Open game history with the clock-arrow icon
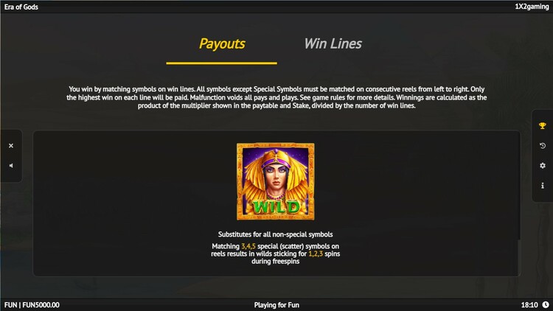This screenshot has height=311, width=553. click(x=543, y=146)
